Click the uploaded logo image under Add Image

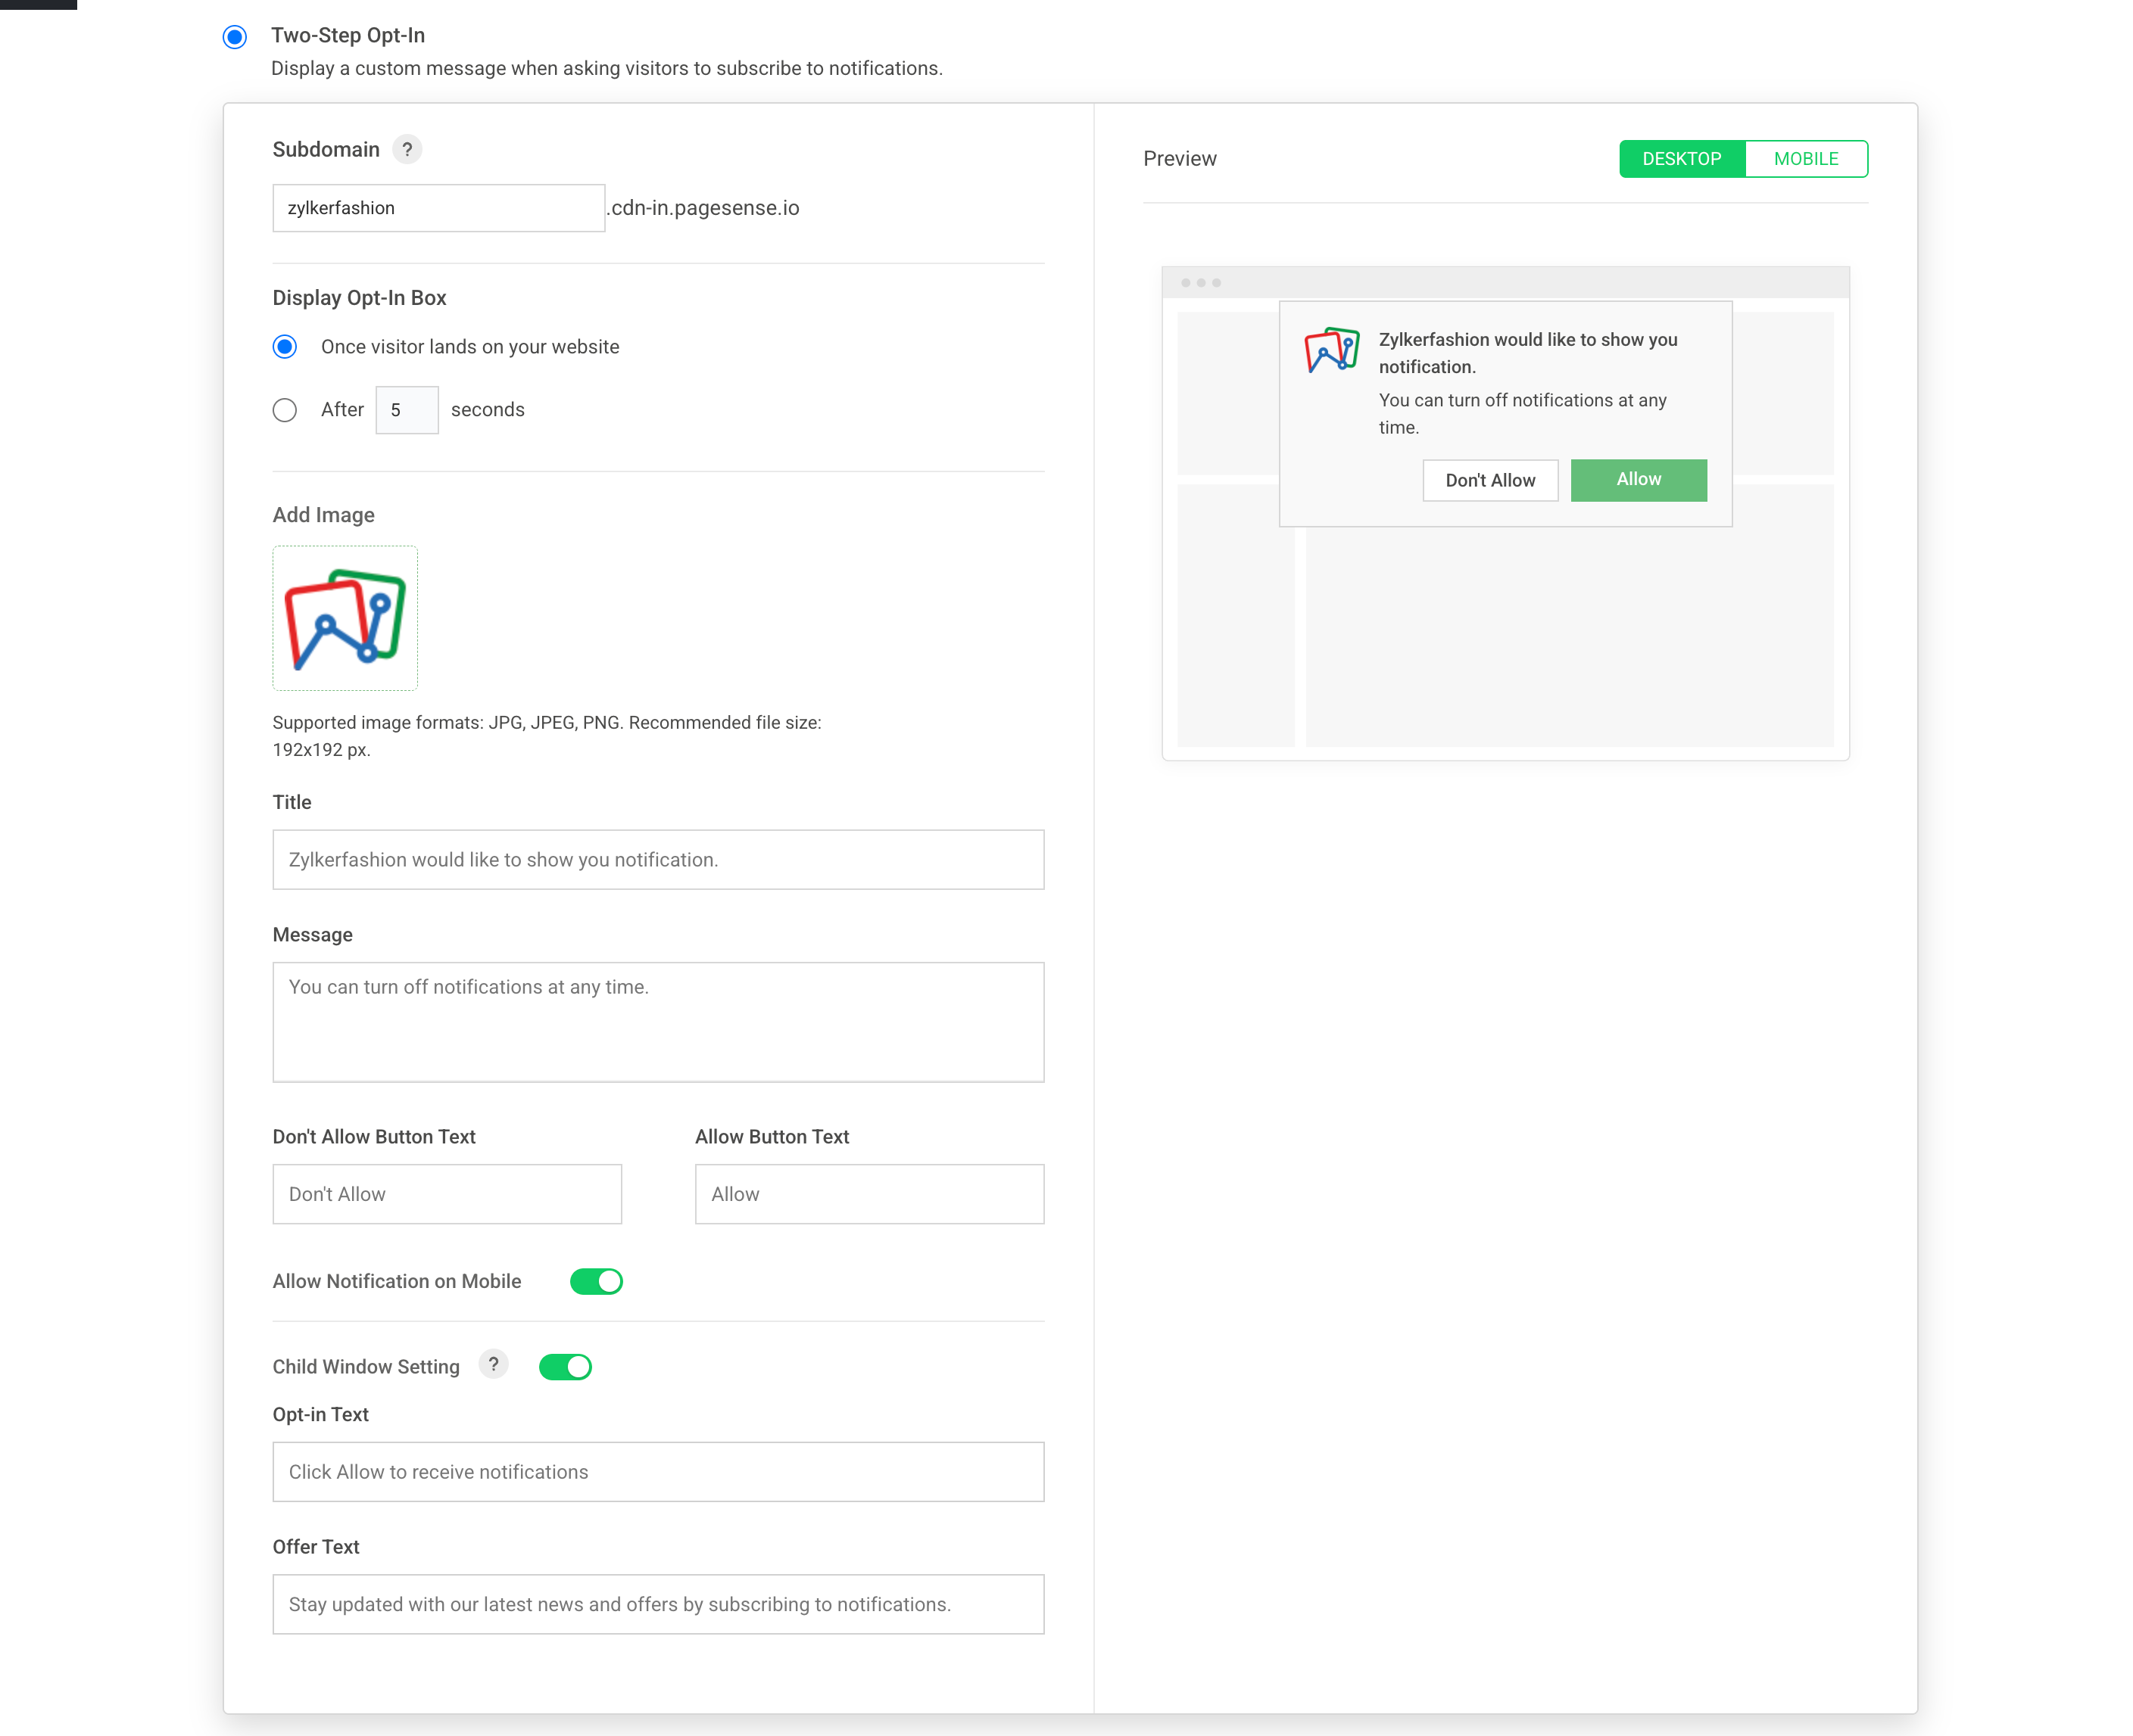pyautogui.click(x=345, y=618)
